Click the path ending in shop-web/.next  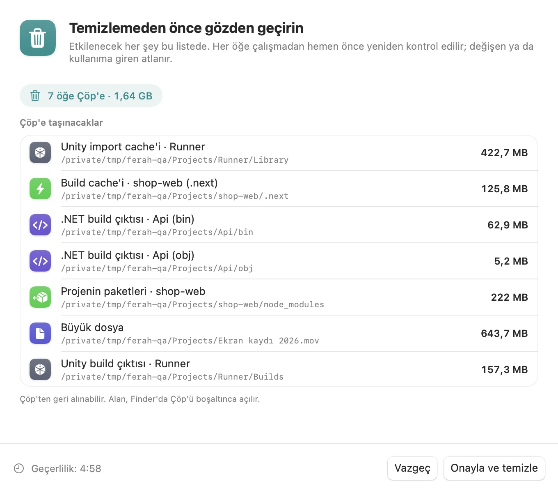(175, 196)
